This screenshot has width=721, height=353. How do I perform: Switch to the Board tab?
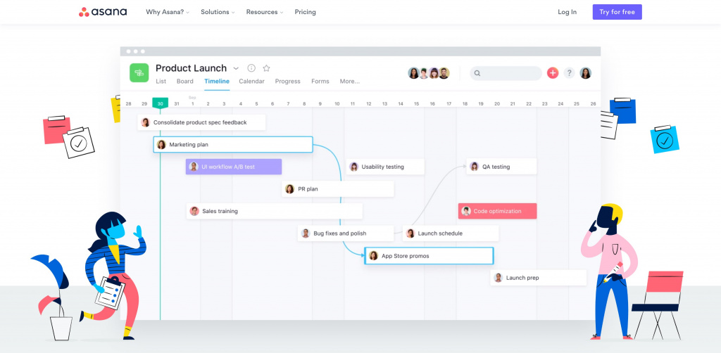tap(185, 82)
